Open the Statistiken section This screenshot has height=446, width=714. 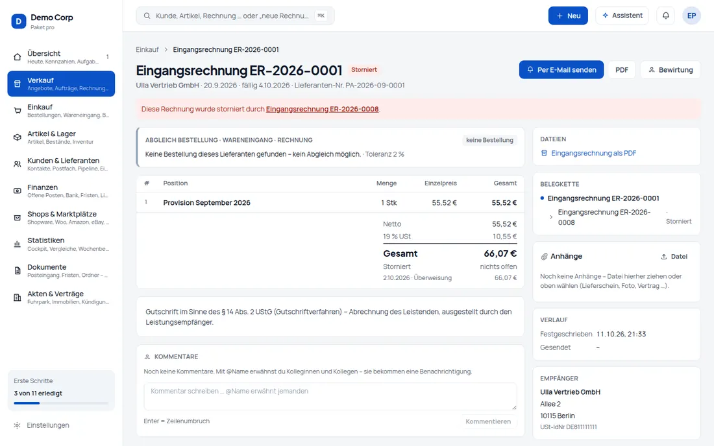(61, 244)
